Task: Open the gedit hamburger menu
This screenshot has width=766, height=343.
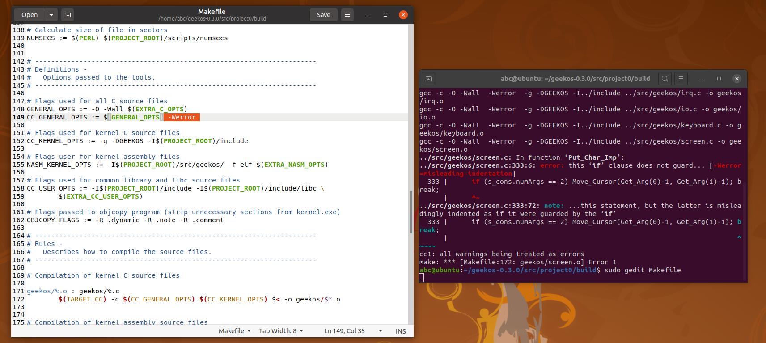Action: pyautogui.click(x=347, y=15)
